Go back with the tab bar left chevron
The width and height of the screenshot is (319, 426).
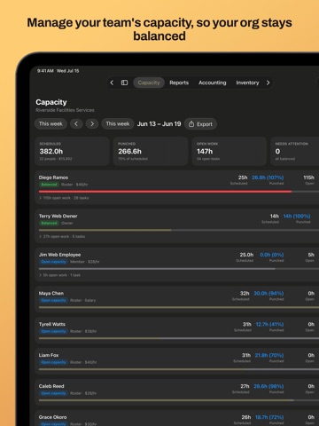(112, 83)
